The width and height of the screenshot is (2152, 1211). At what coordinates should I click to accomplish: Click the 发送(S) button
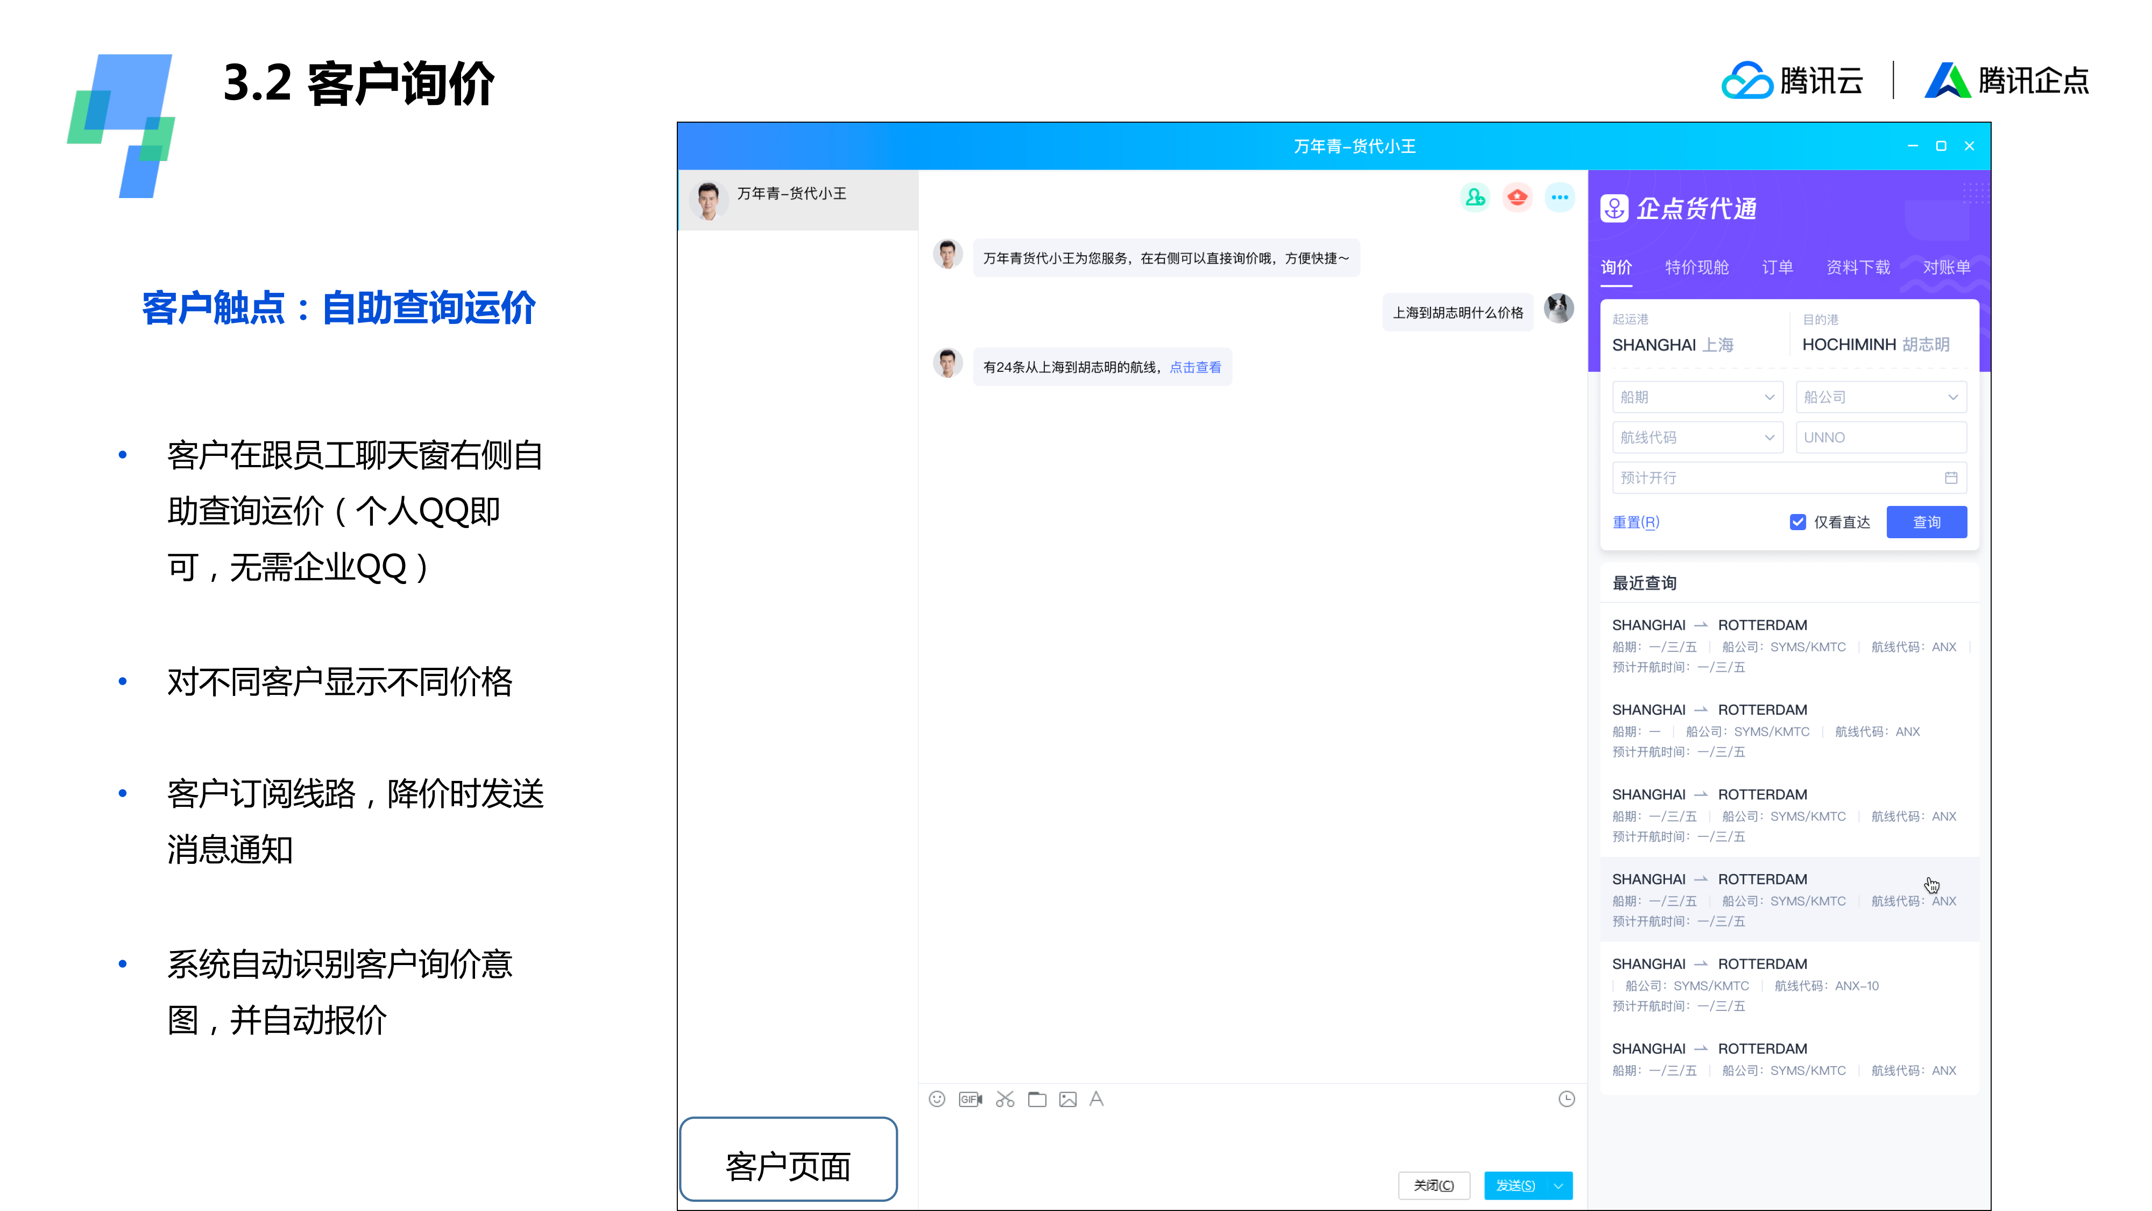tap(1514, 1186)
